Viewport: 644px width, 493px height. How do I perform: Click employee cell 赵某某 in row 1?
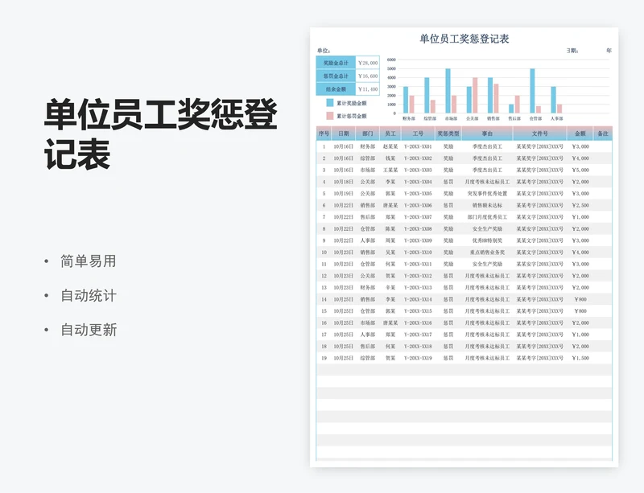click(x=390, y=146)
